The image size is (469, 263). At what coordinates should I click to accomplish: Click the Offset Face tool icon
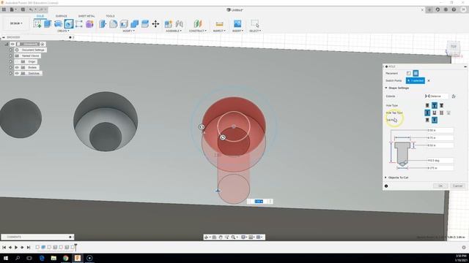click(145, 23)
